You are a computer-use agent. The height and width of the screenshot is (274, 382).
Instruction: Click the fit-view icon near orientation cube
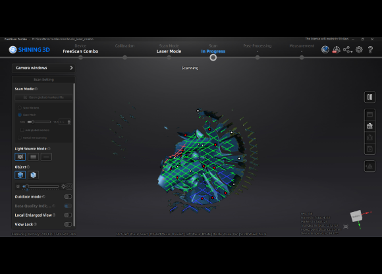click(x=346, y=227)
